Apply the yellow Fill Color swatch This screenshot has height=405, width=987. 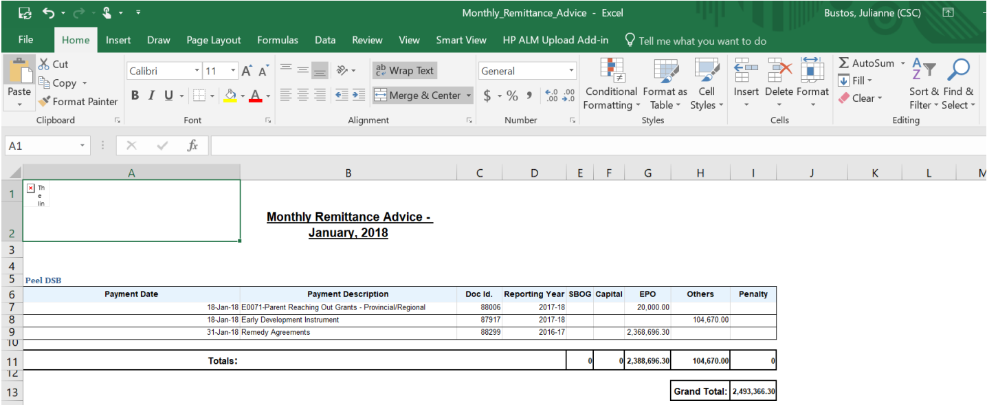[x=231, y=96]
